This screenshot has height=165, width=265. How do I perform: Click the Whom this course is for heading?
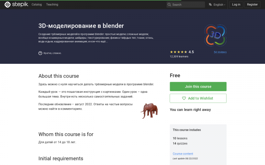pos(66,134)
